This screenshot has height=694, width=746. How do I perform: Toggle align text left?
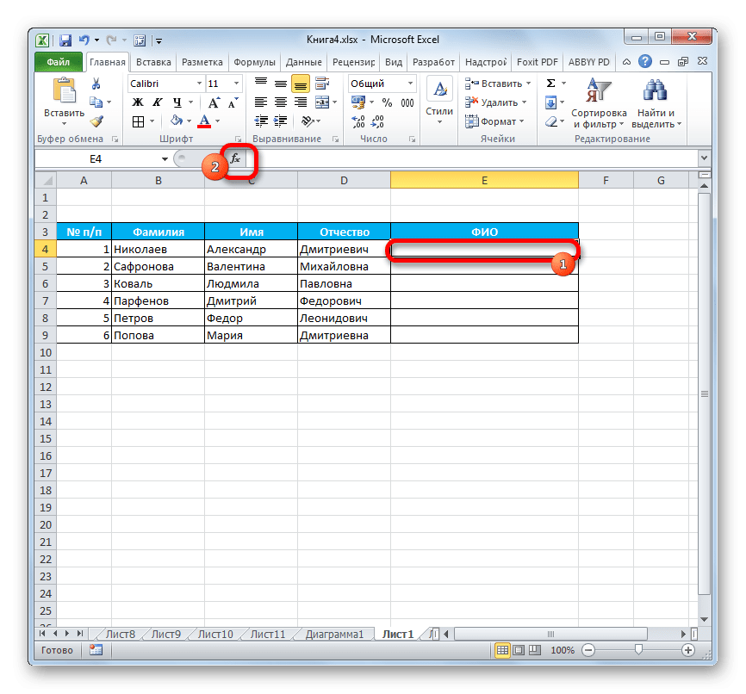[261, 102]
